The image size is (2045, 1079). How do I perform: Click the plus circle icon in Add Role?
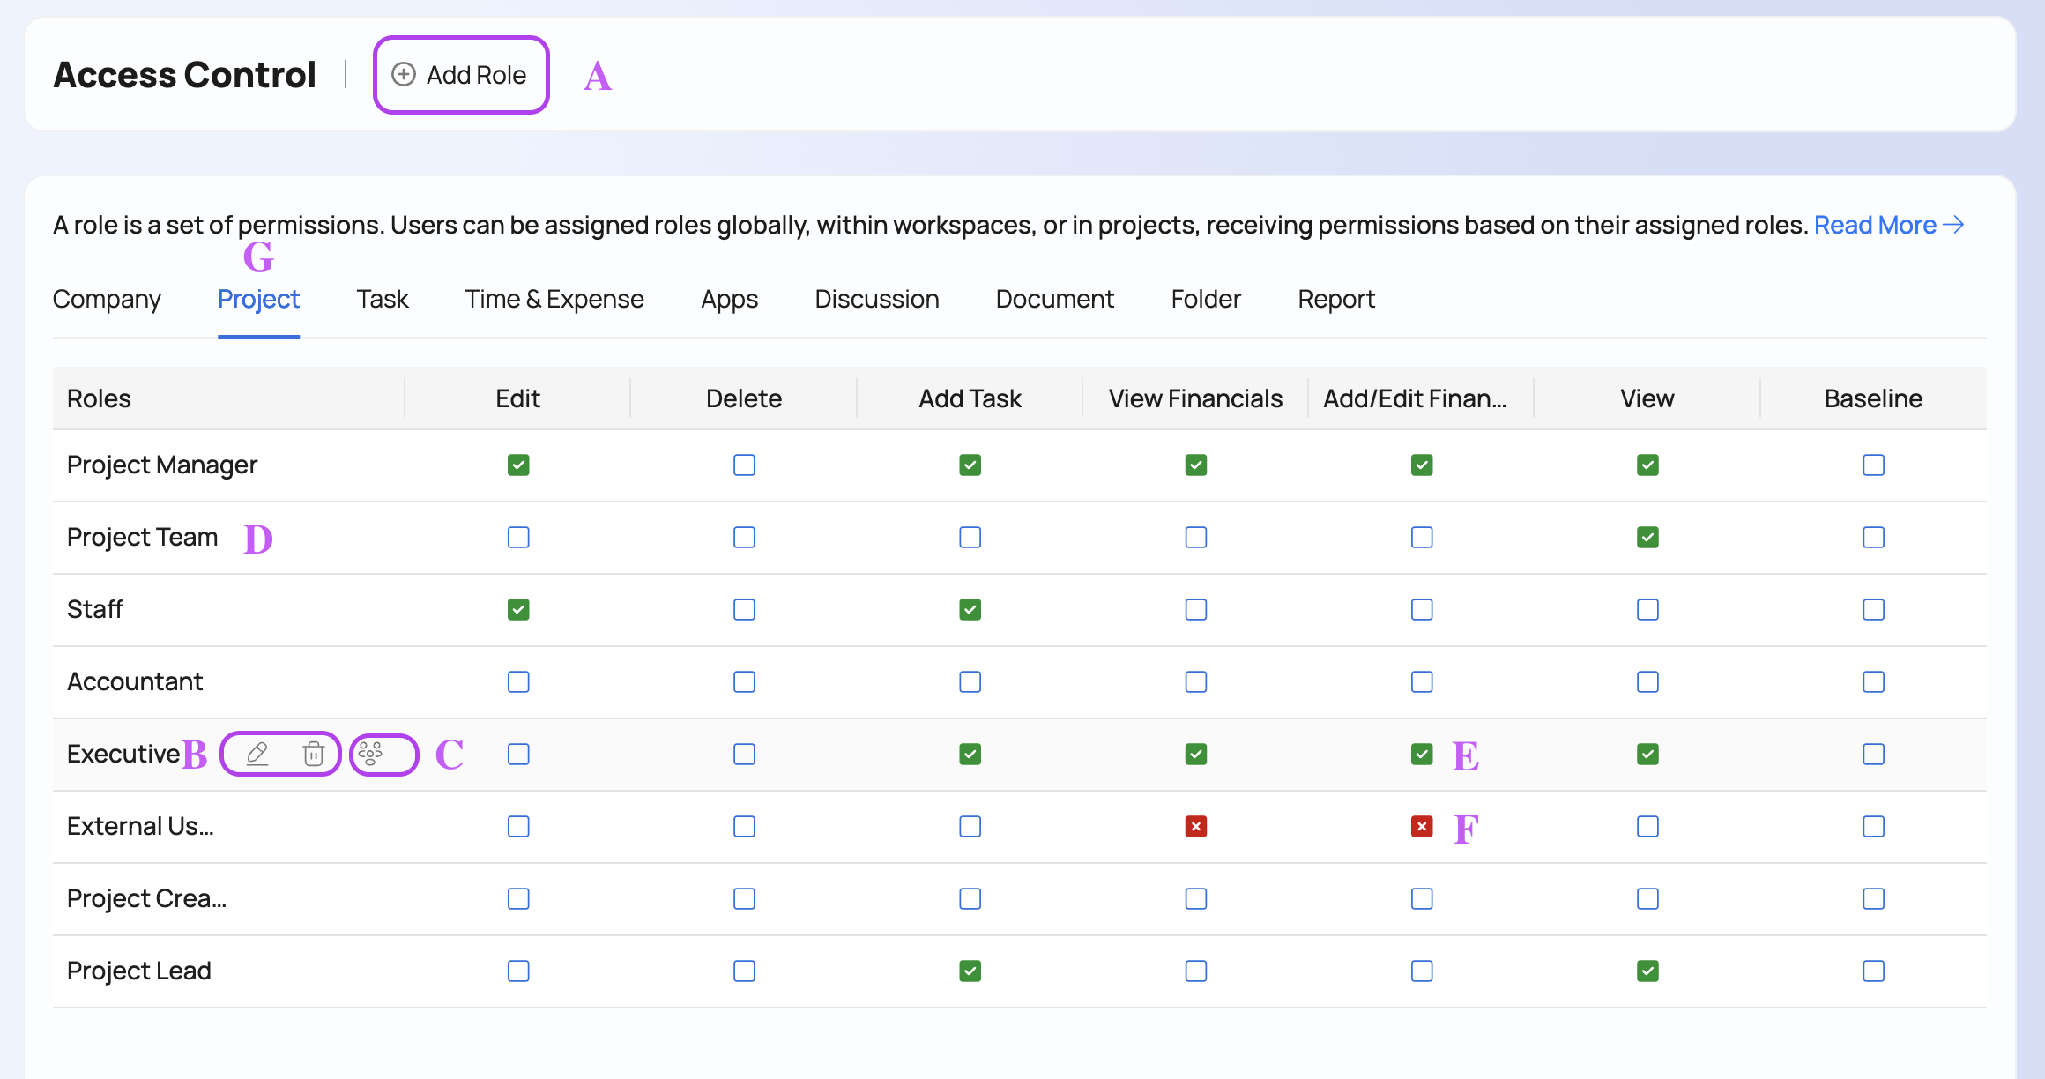click(x=404, y=75)
